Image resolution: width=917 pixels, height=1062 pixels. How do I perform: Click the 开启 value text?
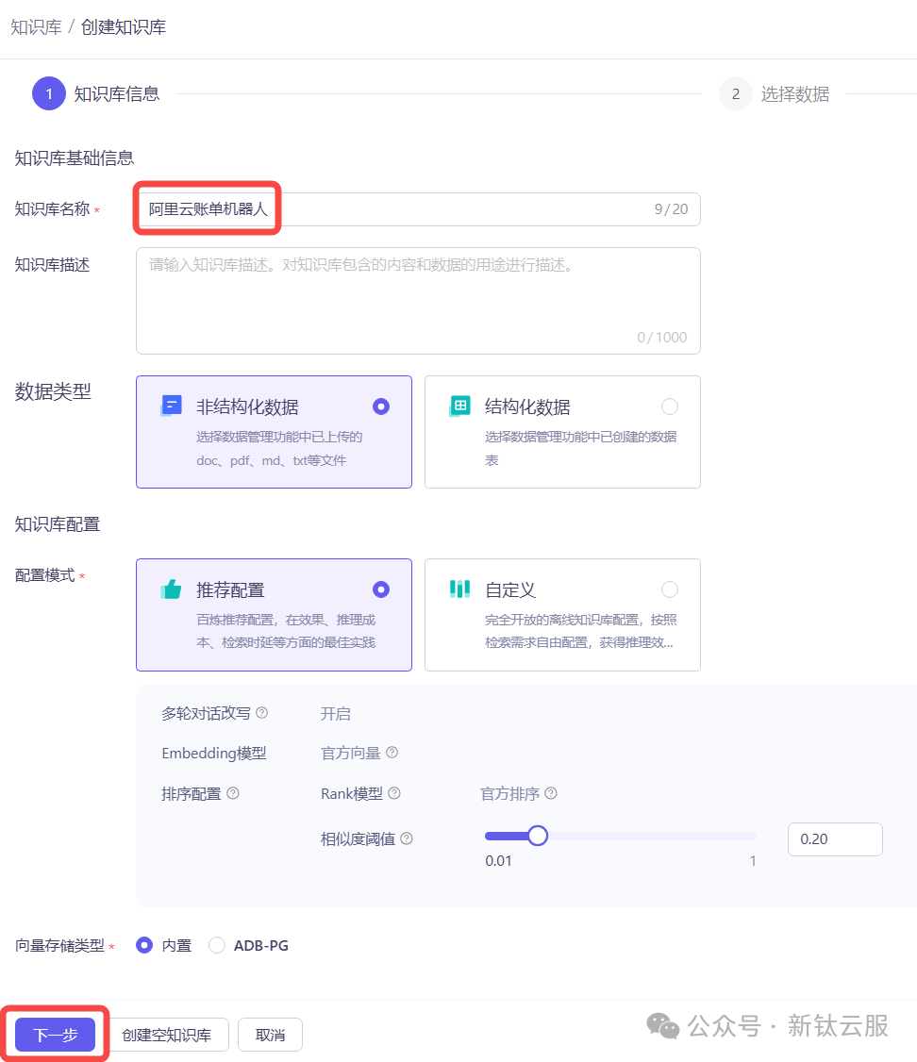click(335, 713)
